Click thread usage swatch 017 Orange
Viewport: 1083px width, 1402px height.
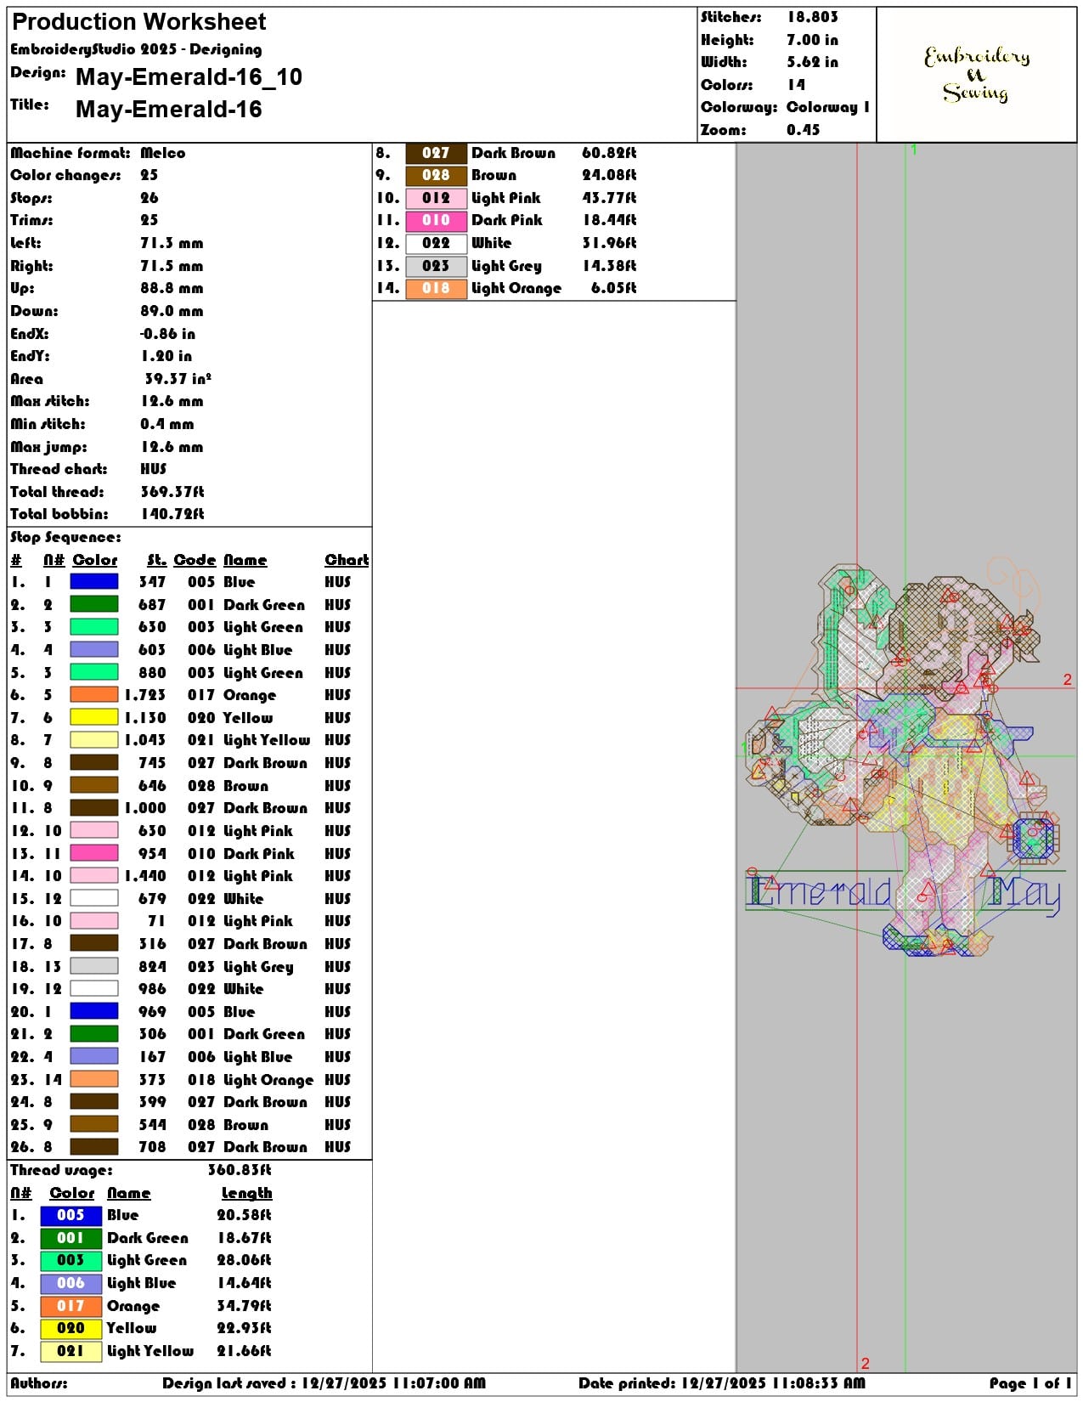(71, 1306)
